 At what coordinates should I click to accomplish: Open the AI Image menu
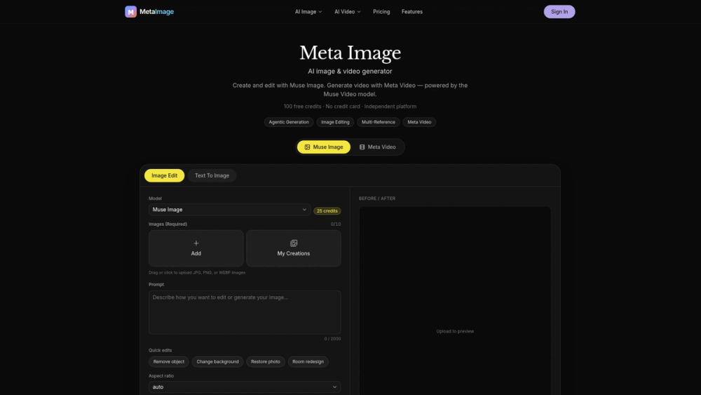(308, 12)
